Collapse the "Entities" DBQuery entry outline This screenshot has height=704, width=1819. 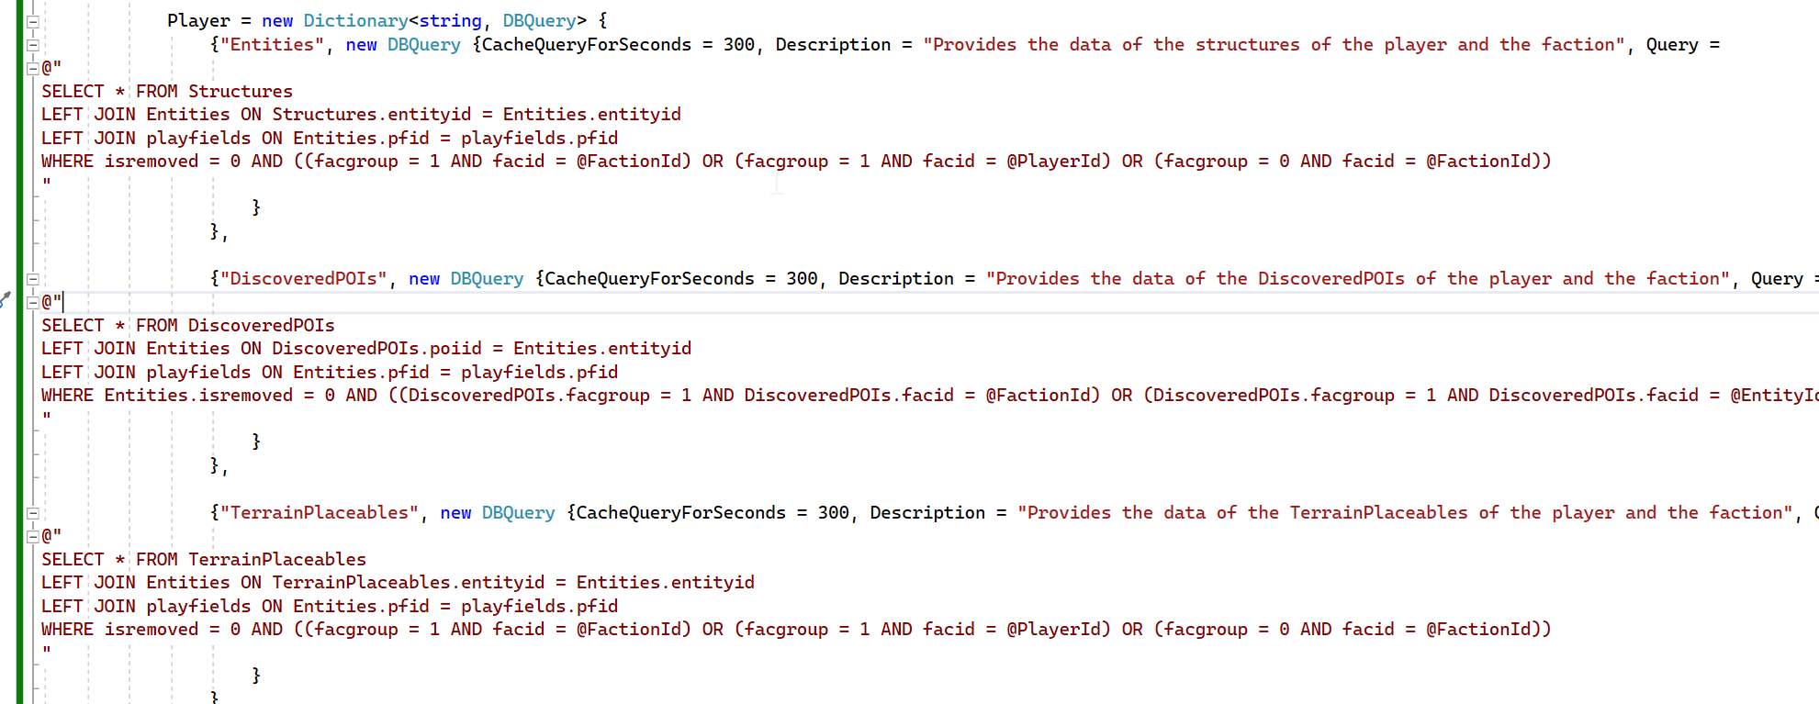click(x=33, y=45)
